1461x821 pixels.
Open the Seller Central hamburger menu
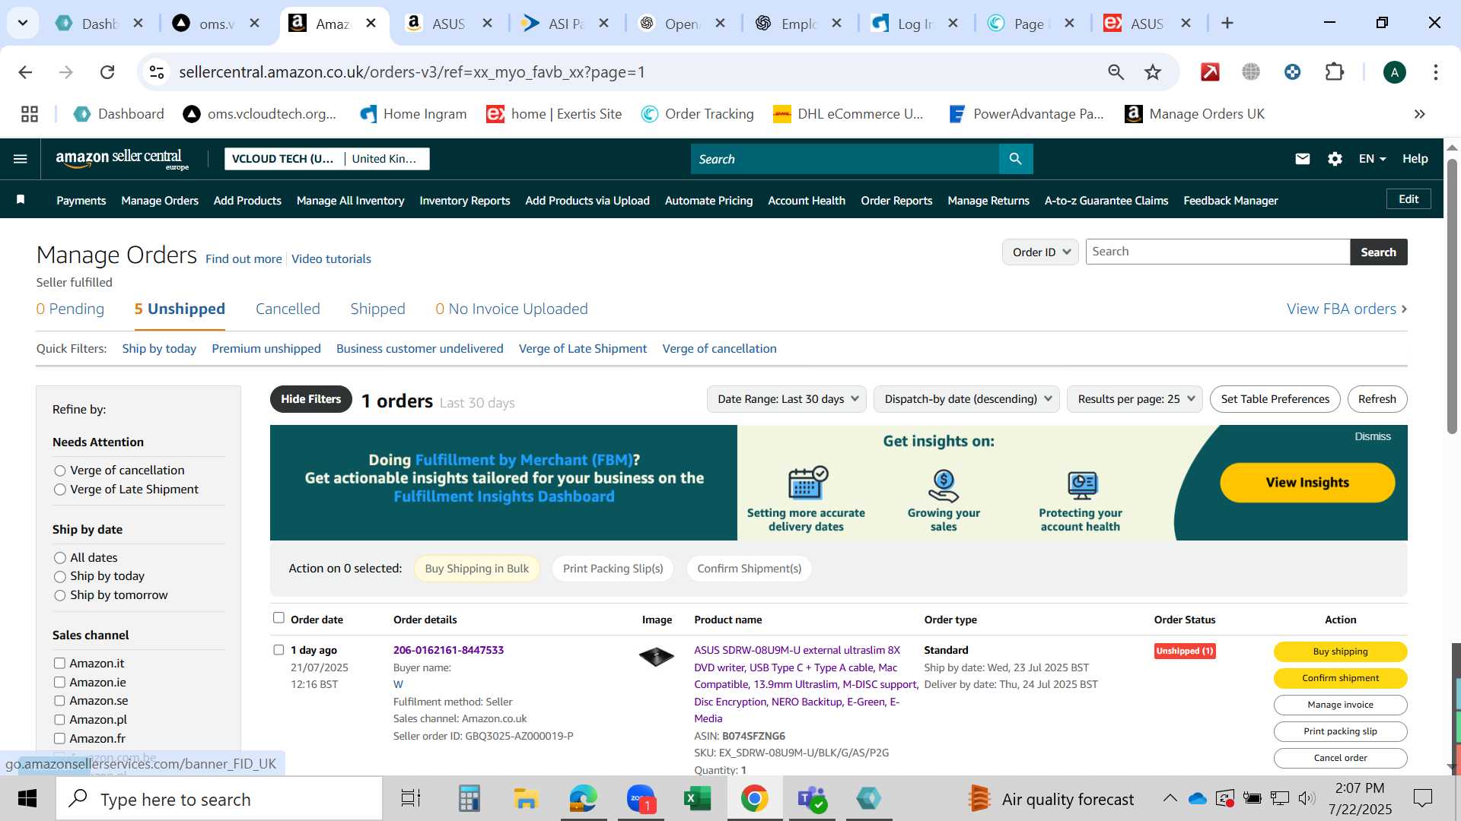tap(21, 159)
